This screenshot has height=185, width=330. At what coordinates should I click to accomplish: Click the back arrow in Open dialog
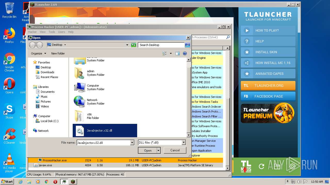tap(32, 45)
